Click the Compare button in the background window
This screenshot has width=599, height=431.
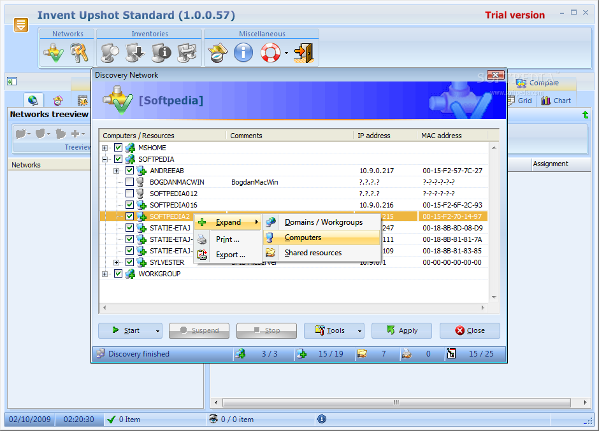pyautogui.click(x=537, y=83)
